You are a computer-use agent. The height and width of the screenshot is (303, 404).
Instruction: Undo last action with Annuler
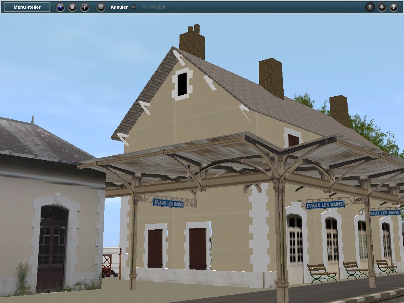tap(123, 7)
